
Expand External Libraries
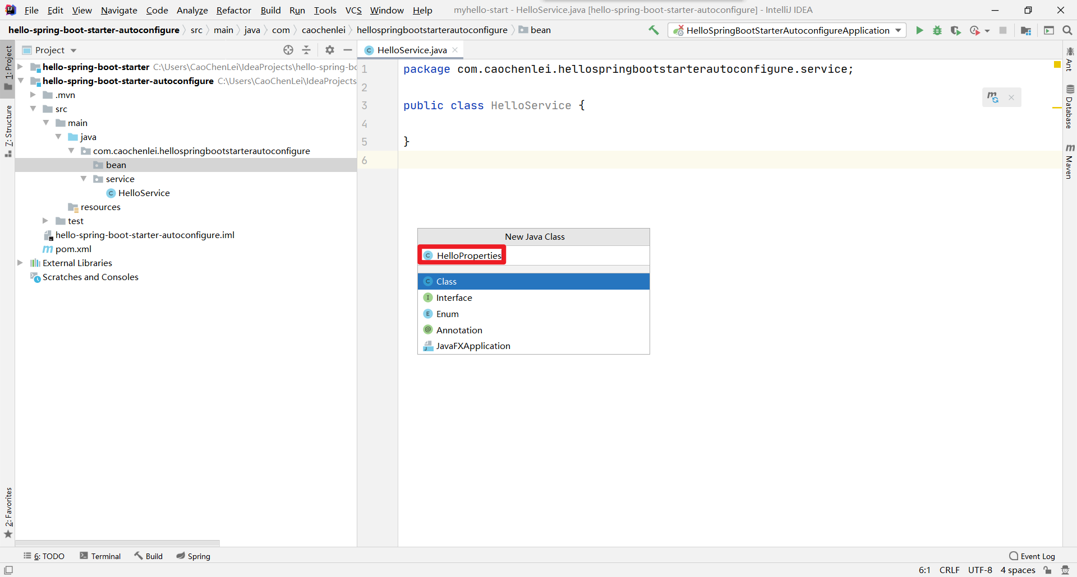21,263
